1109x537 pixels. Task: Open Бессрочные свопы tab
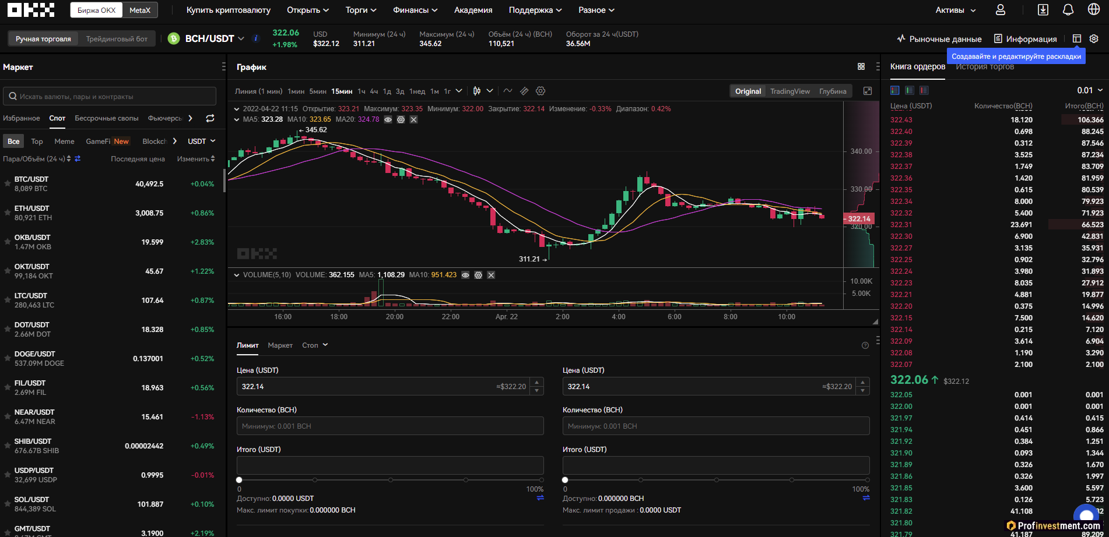pyautogui.click(x=107, y=118)
